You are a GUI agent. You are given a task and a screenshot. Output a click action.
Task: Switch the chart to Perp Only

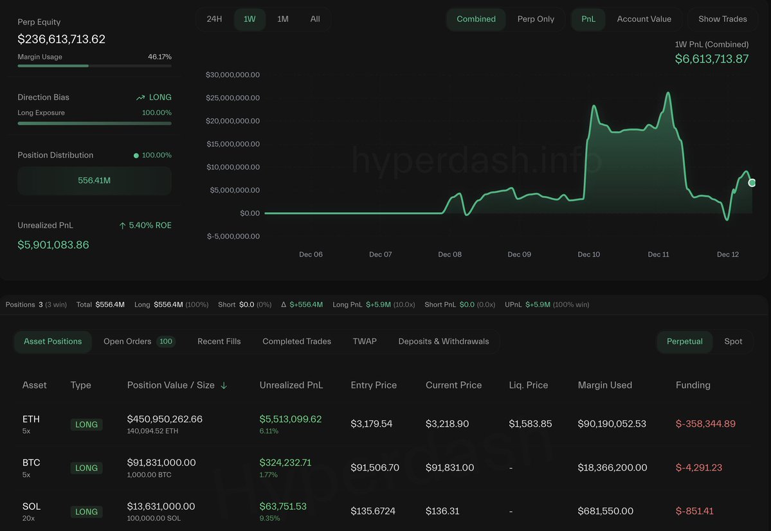pyautogui.click(x=535, y=19)
